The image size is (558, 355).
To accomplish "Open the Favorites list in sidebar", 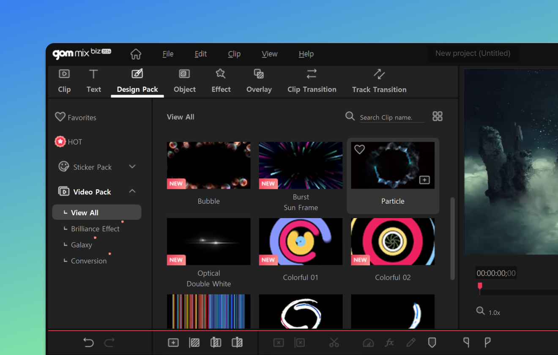I will 76,117.
